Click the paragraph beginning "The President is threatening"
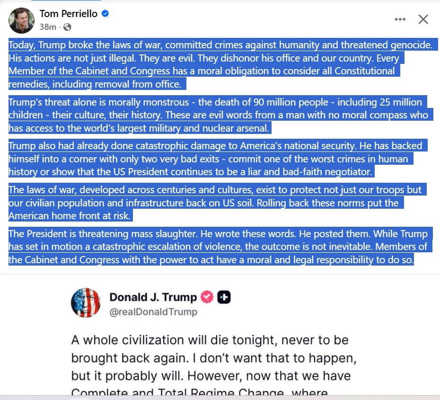 pos(218,247)
